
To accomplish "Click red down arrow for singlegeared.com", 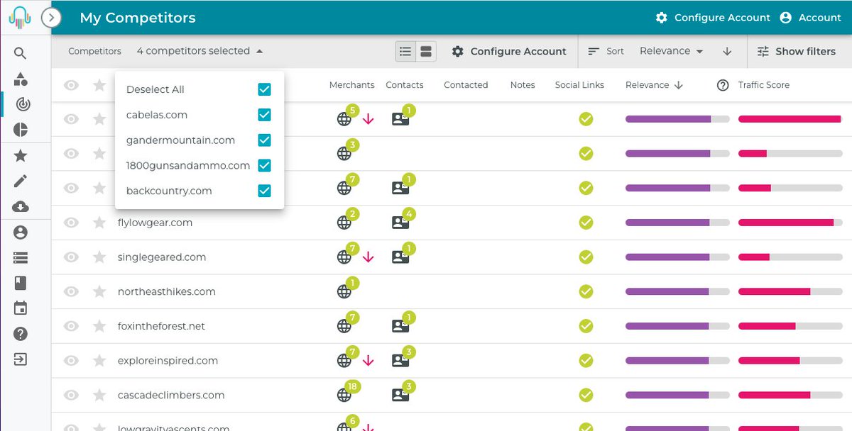I will (x=368, y=257).
